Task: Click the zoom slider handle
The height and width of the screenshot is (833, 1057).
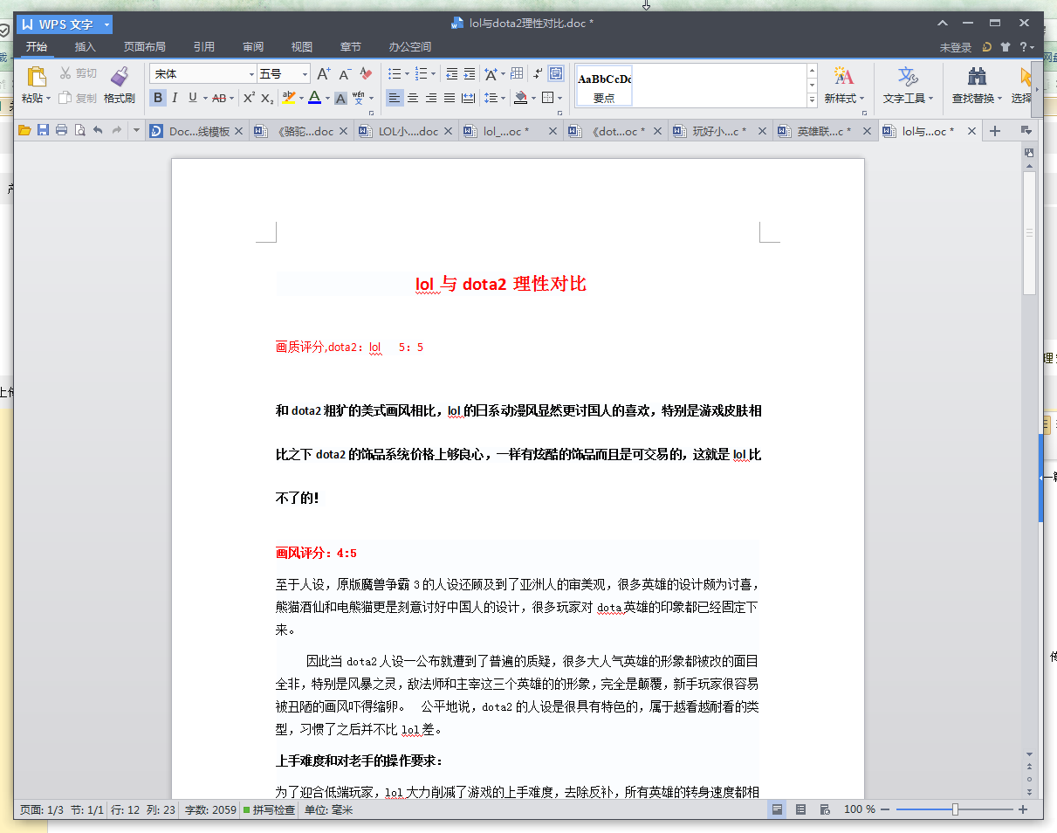Action: tap(956, 810)
